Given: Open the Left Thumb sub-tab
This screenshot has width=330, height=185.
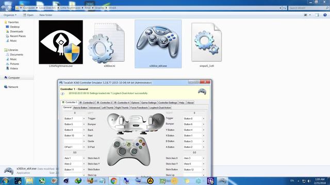Looking at the screenshot, I should pos(107,107).
